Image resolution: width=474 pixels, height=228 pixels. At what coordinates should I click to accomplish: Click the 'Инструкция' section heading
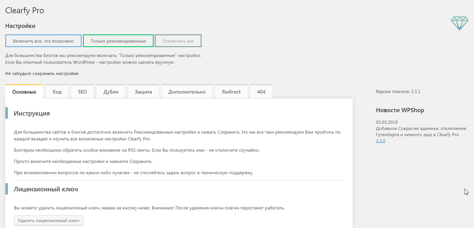pos(32,113)
